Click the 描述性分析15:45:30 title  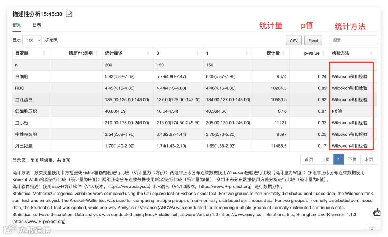(x=37, y=14)
